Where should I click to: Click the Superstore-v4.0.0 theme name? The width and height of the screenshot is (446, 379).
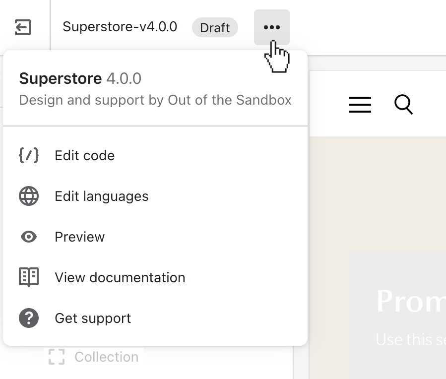pyautogui.click(x=120, y=27)
